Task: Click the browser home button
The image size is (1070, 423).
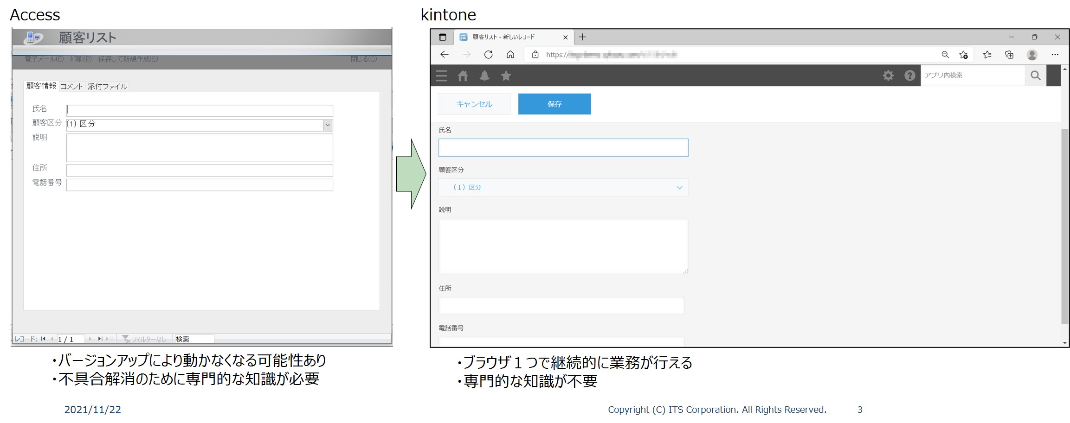Action: click(x=510, y=55)
